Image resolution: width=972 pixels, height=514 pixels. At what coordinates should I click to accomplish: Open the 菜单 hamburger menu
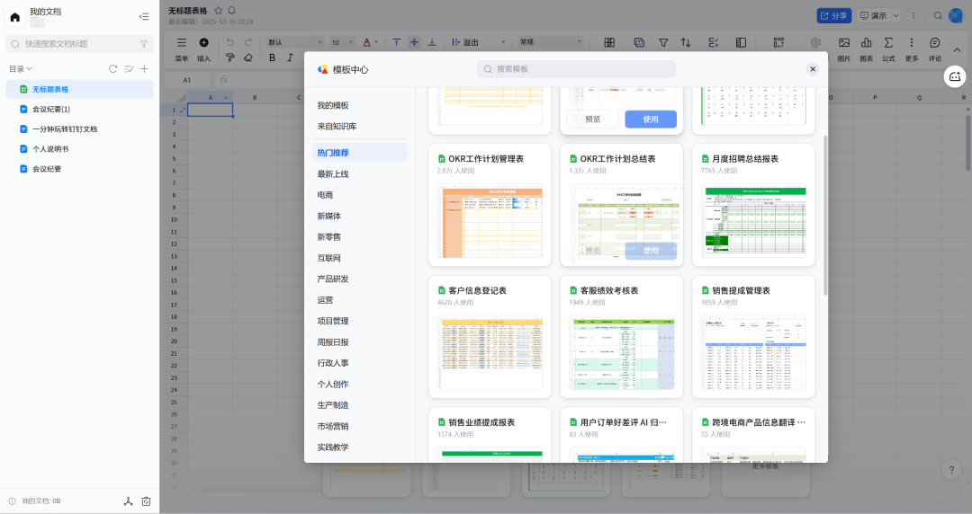click(182, 43)
